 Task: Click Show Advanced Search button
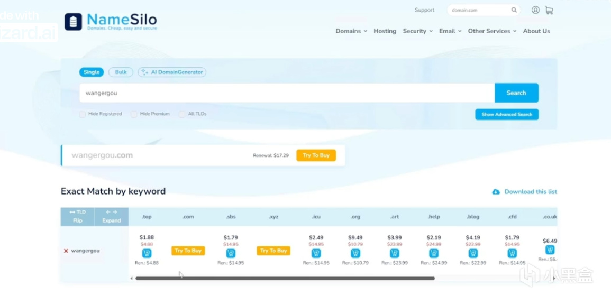pos(507,114)
